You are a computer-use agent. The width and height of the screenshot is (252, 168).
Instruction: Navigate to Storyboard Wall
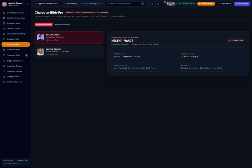coord(16,39)
